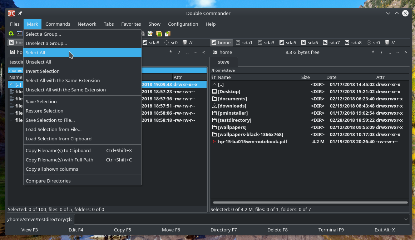Screen dimensions: 415x240
Task: Click the yellow stacked folders toolbar icon
Action: [x=159, y=34]
